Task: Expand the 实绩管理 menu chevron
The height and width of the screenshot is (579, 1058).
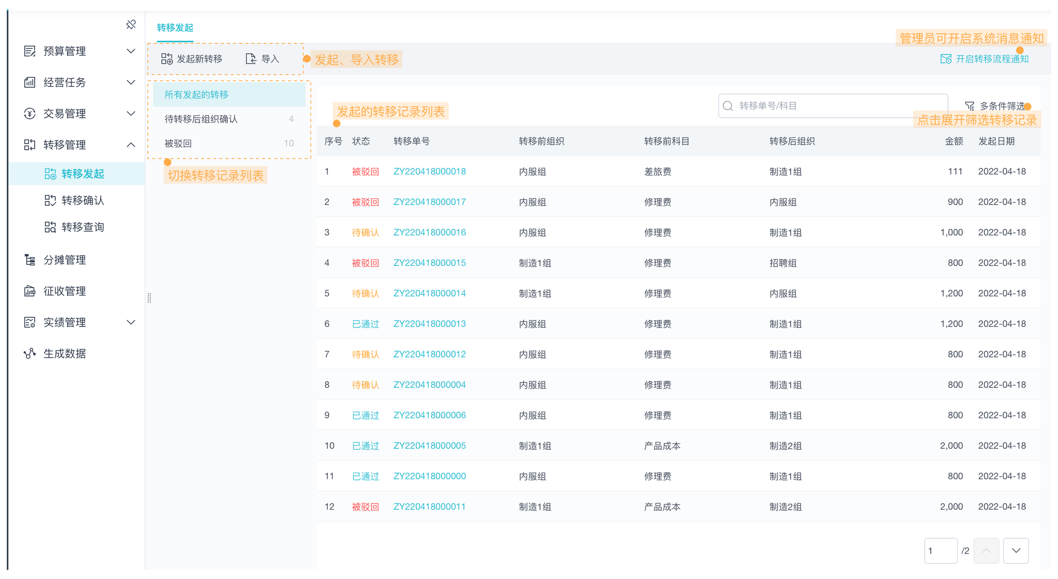Action: pyautogui.click(x=131, y=322)
